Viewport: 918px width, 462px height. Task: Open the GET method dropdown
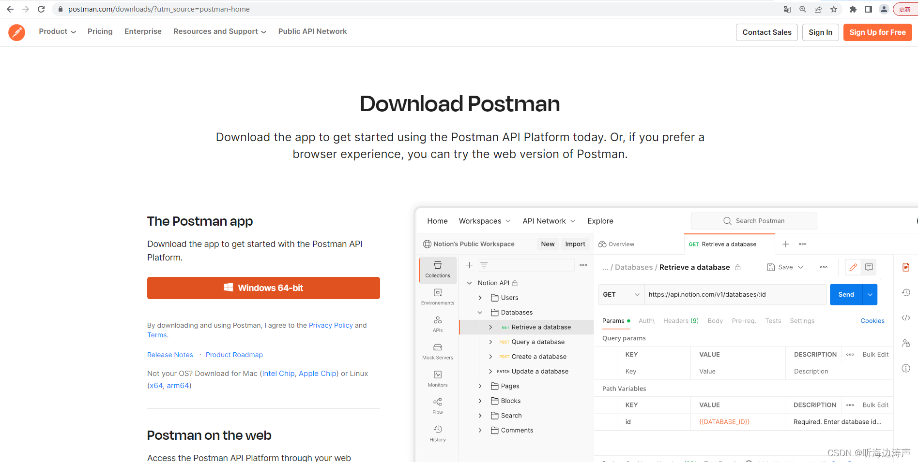(x=621, y=295)
